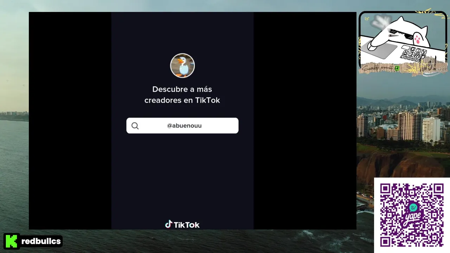Image resolution: width=450 pixels, height=253 pixels.
Task: Click the Yape QR code
Action: [x=412, y=215]
